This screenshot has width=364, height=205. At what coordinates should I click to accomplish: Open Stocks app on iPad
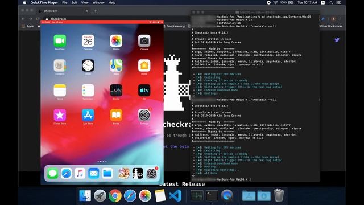pyautogui.click(x=116, y=91)
